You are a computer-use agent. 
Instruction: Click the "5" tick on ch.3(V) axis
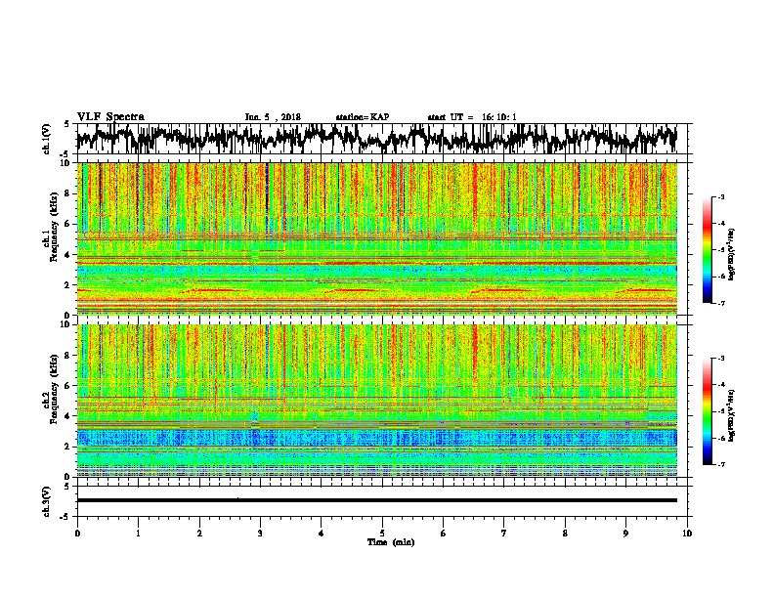click(x=66, y=487)
